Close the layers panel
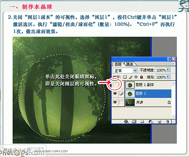 tap(174, 59)
